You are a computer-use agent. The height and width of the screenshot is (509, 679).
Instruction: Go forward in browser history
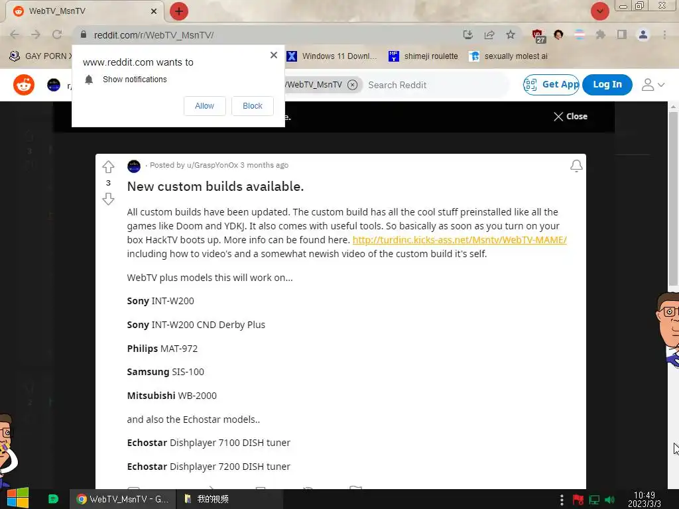(36, 34)
